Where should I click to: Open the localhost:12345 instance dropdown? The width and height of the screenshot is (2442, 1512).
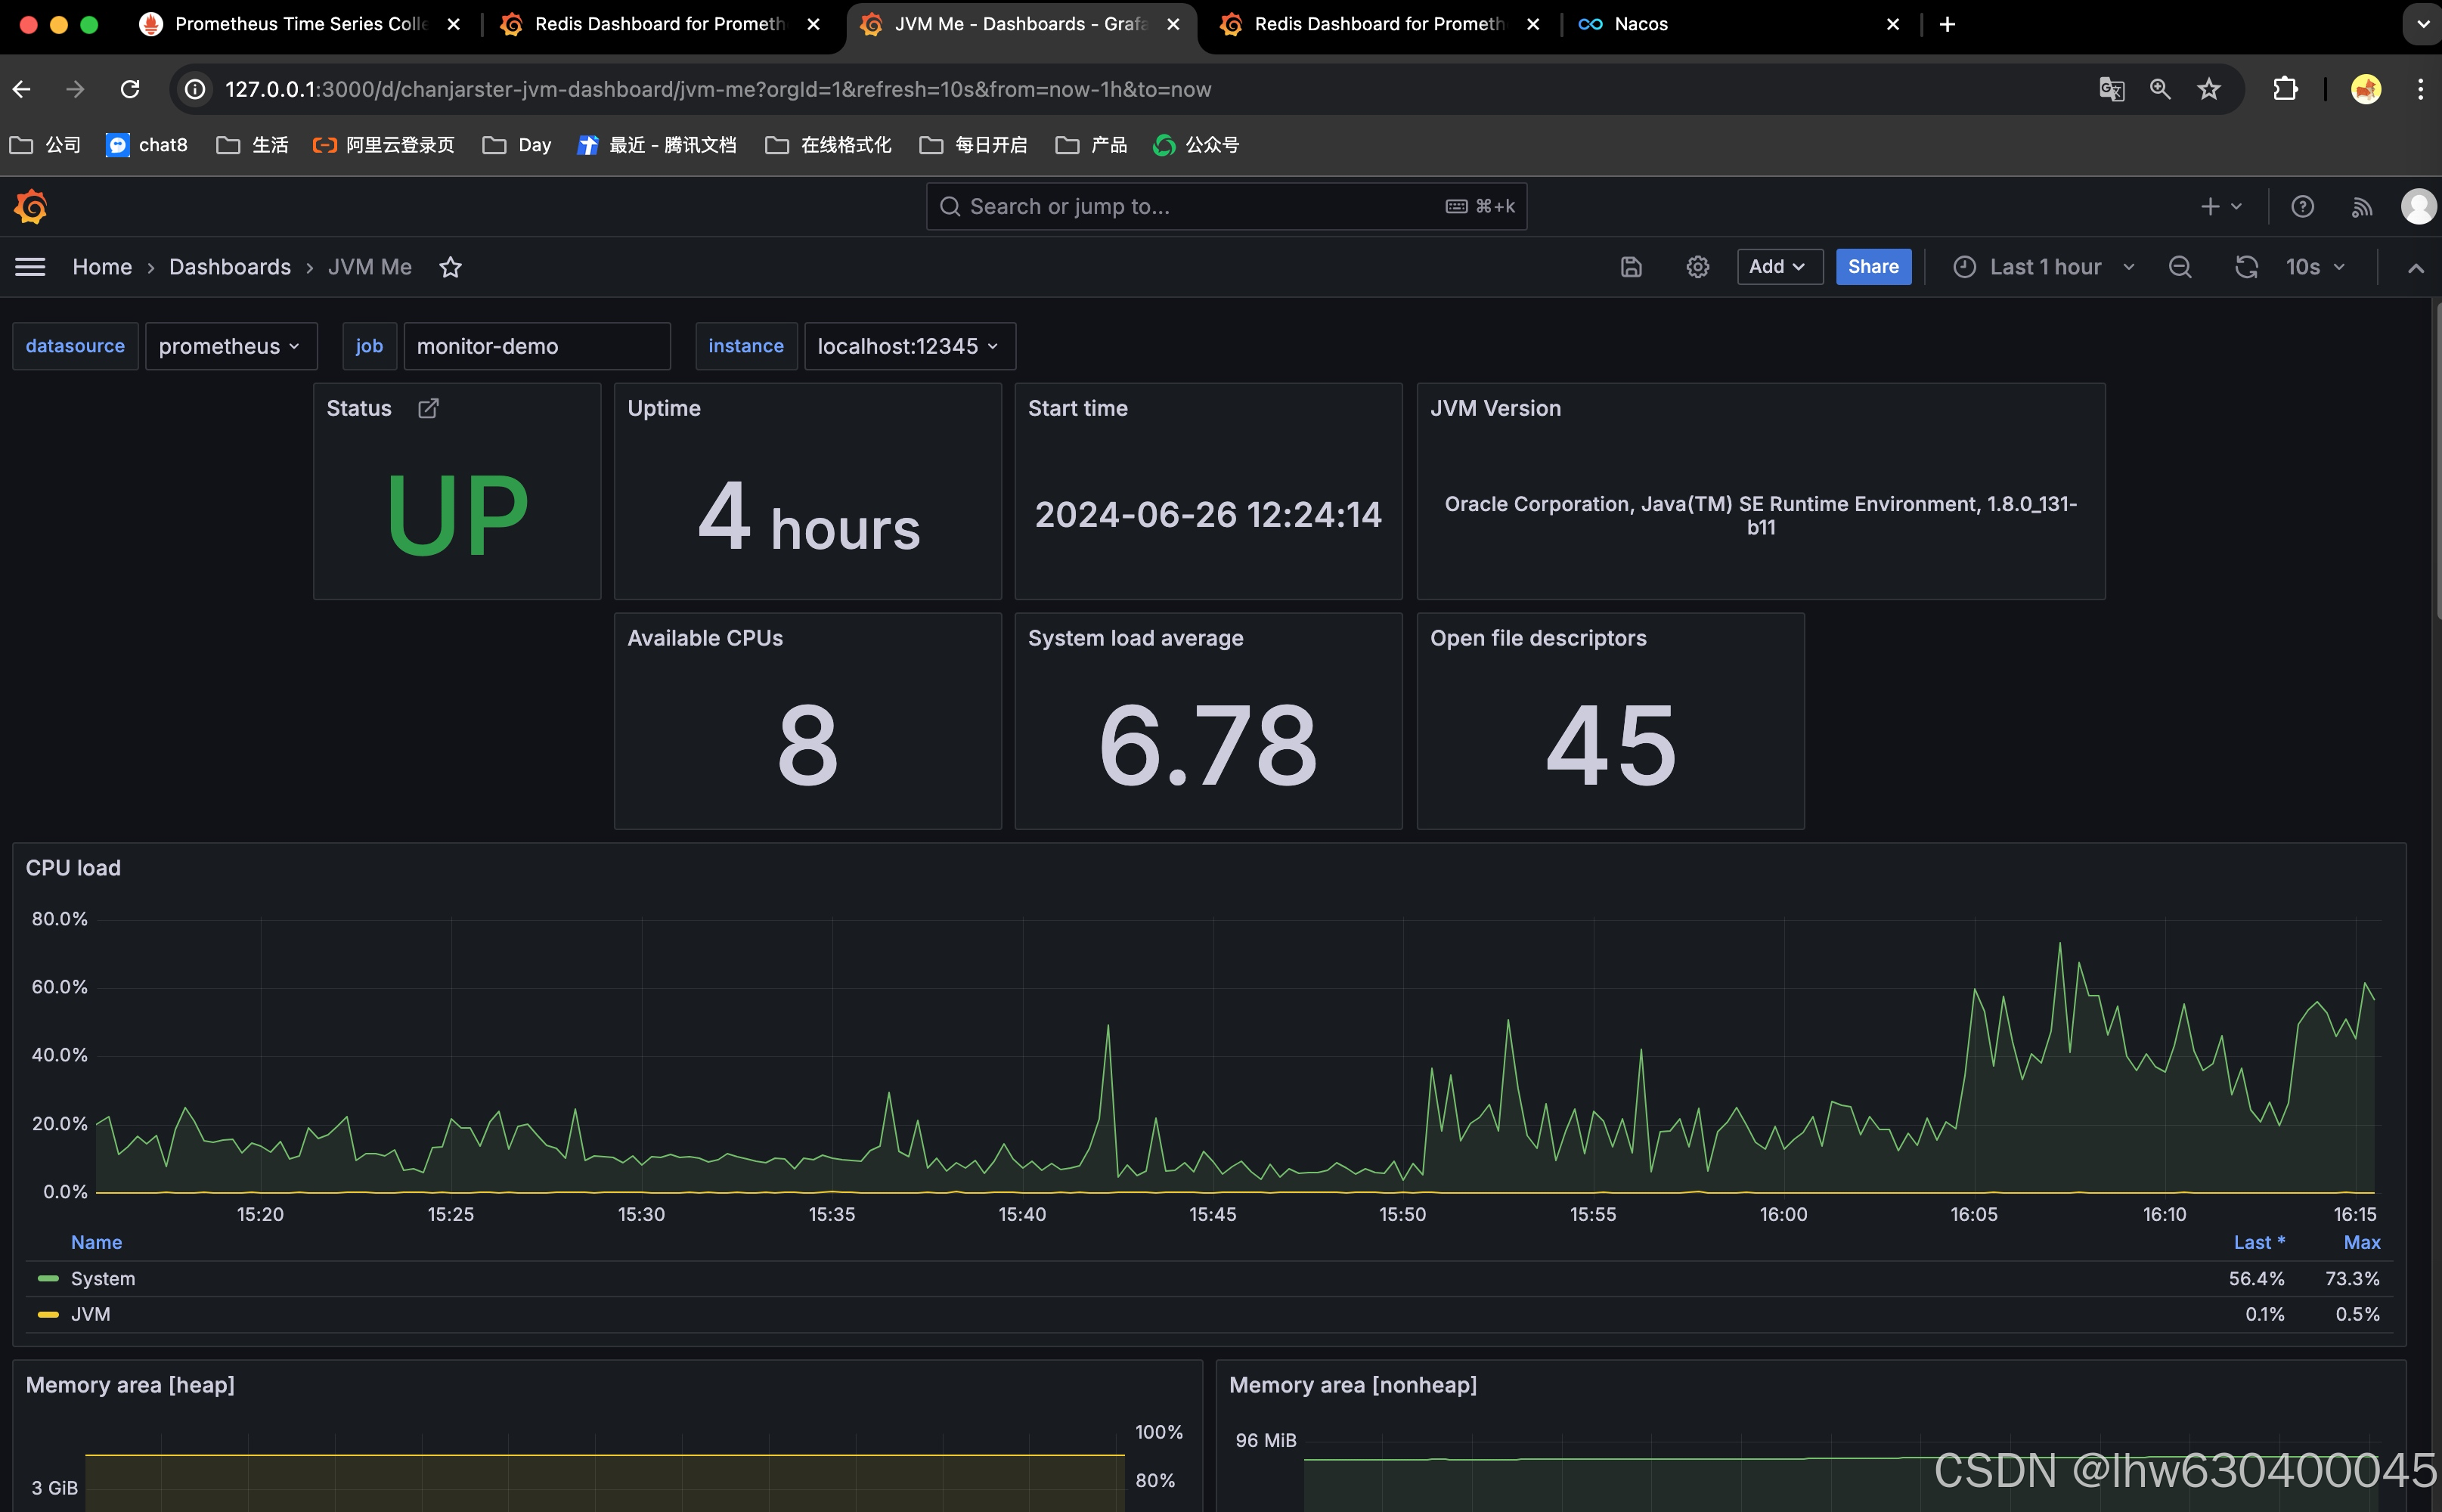[908, 346]
